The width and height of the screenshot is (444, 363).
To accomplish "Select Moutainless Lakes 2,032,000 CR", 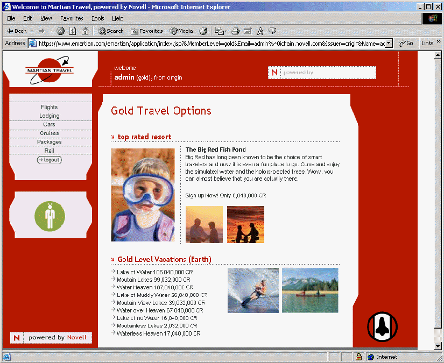I will (157, 326).
